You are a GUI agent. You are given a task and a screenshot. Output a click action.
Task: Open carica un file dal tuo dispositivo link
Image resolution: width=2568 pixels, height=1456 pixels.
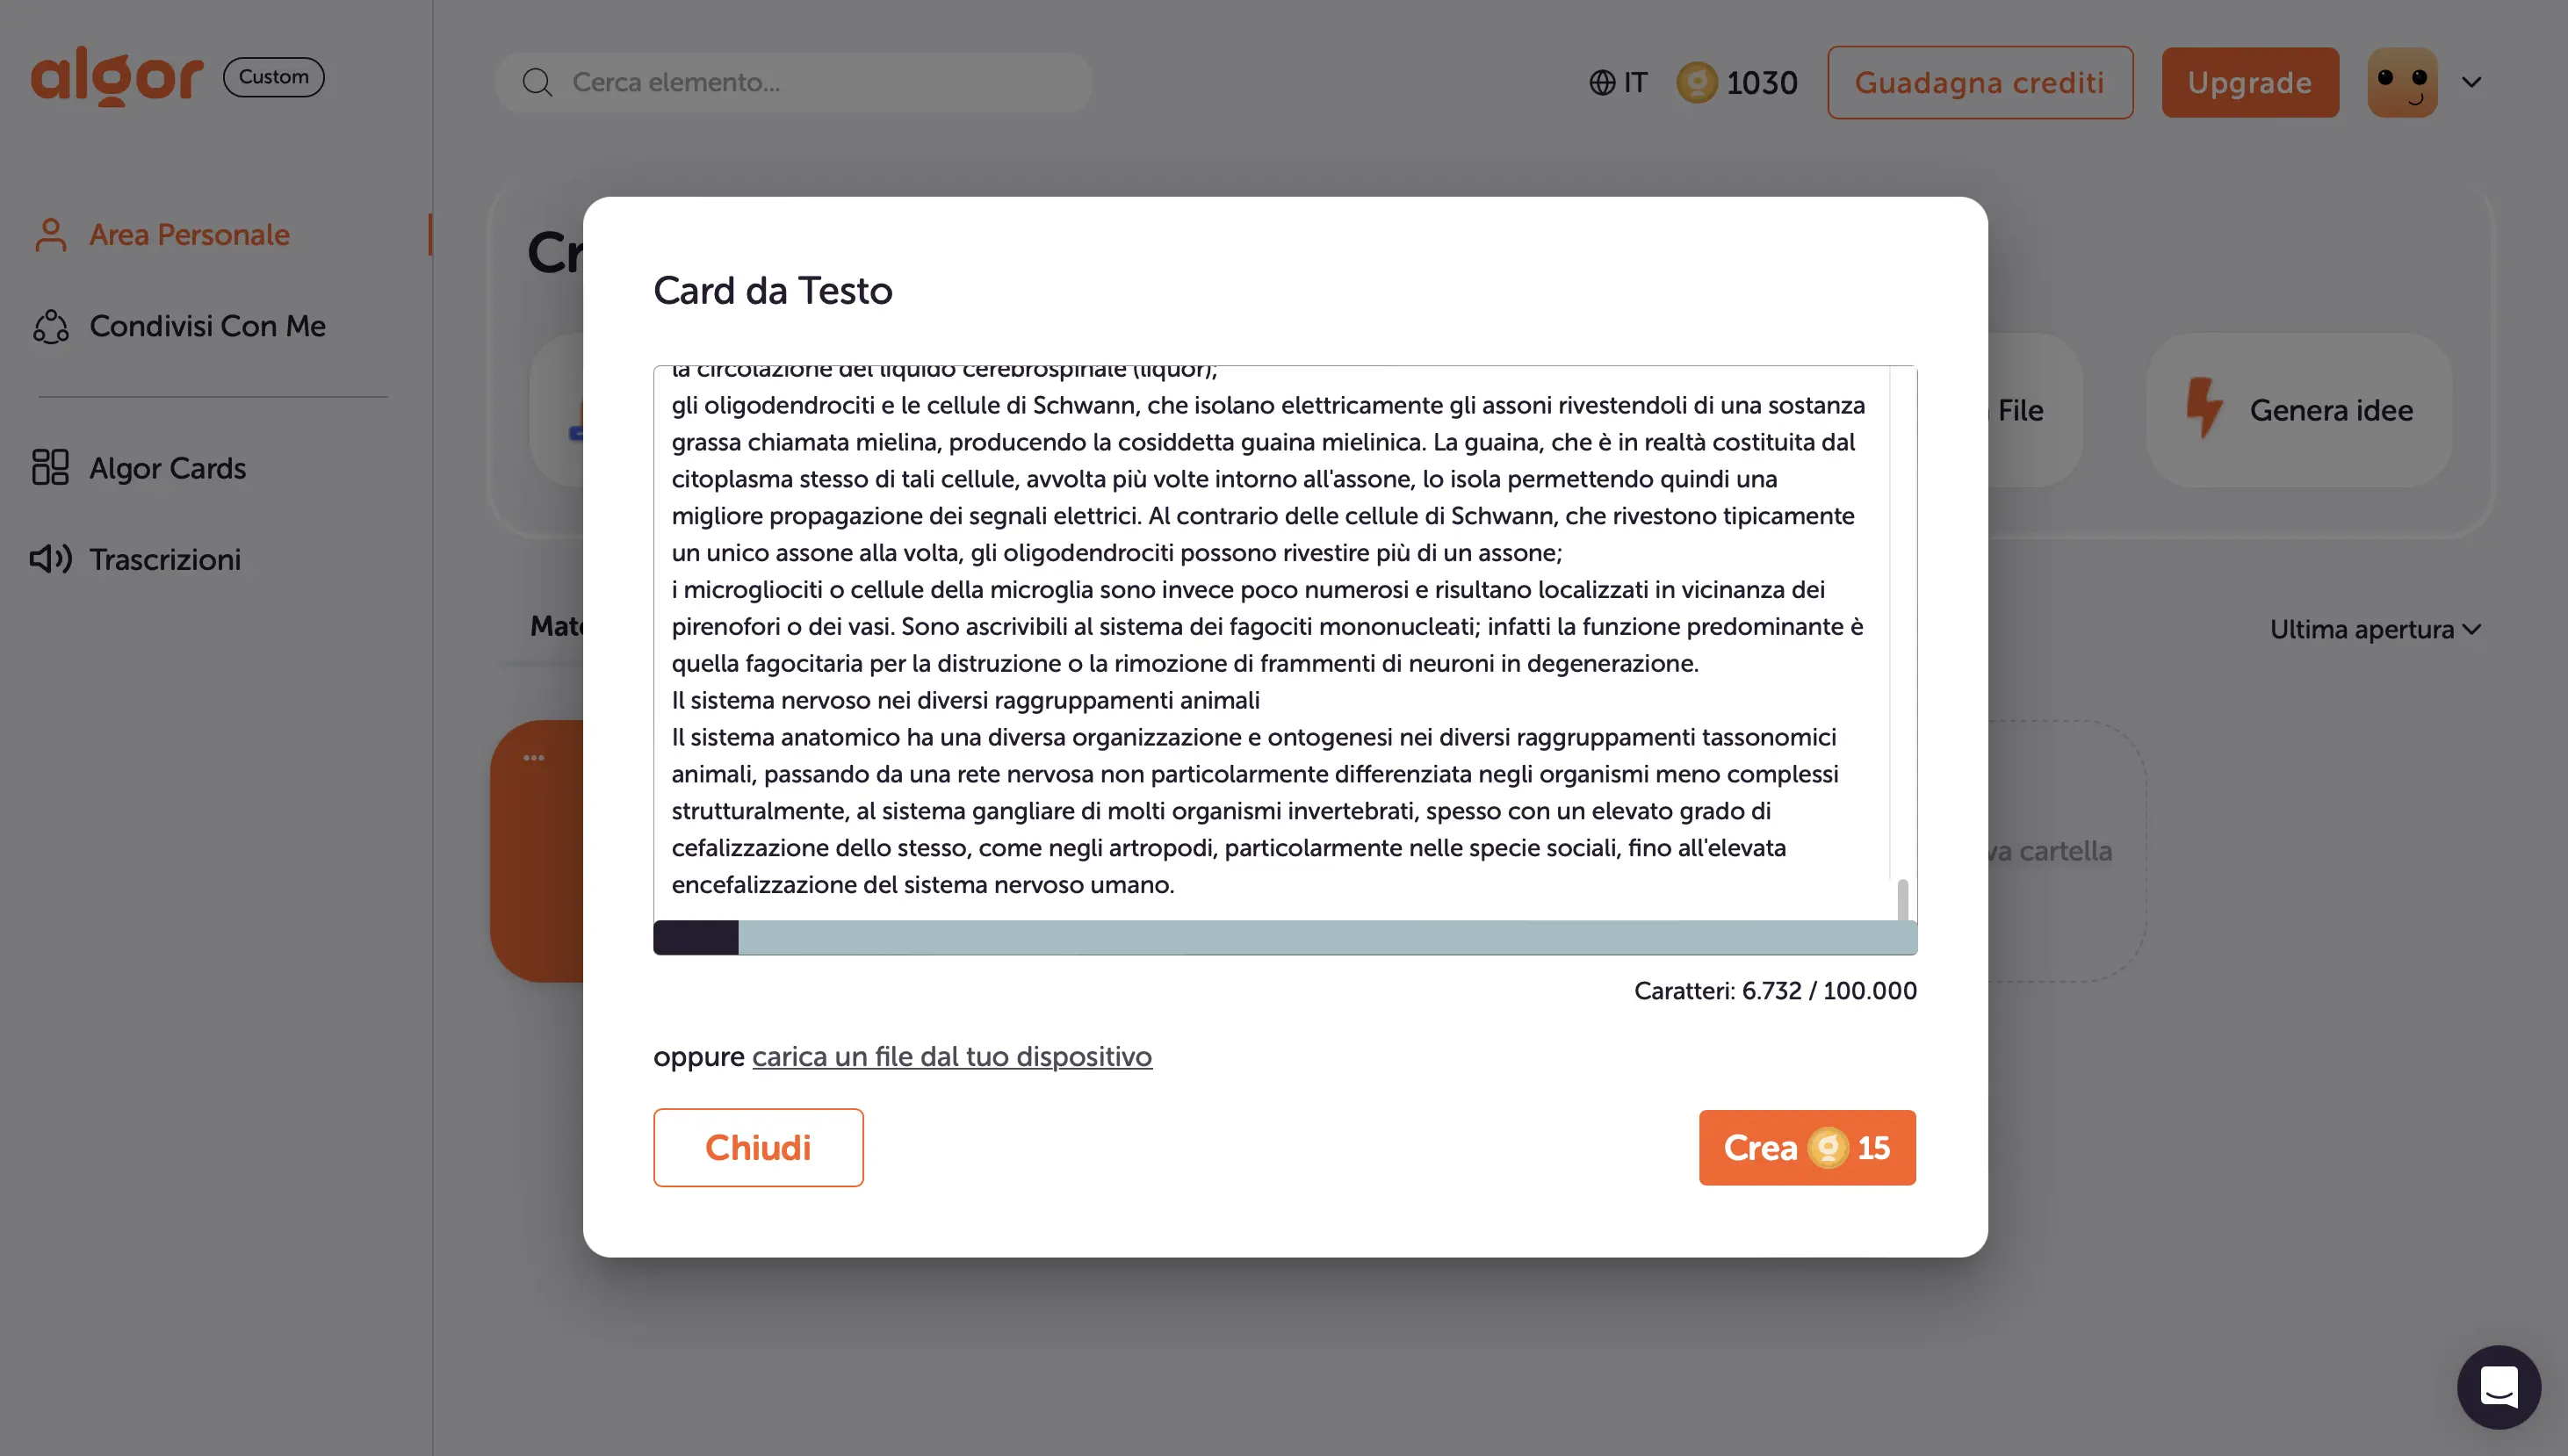click(951, 1056)
